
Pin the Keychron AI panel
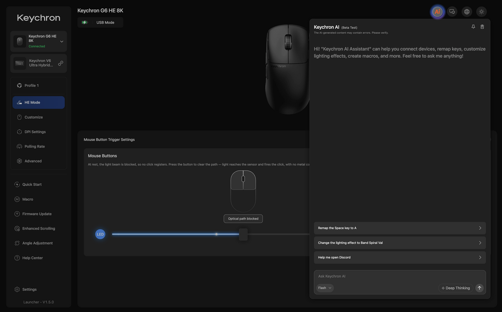click(x=473, y=27)
